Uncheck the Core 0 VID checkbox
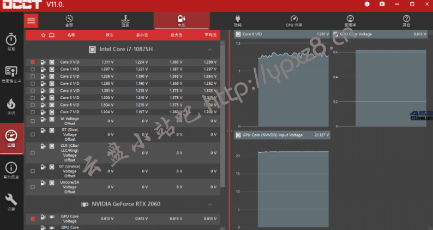Image resolution: width=433 pixels, height=230 pixels. pos(33,62)
